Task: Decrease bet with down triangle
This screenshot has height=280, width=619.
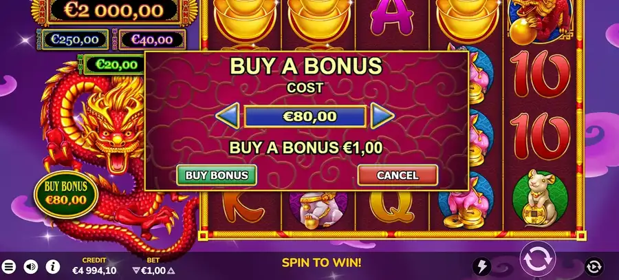Action: point(136,270)
